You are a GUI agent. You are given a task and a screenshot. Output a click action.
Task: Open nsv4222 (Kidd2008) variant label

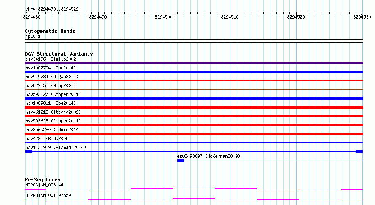(48, 138)
